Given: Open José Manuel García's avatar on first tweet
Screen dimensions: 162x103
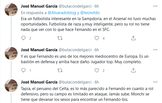Looking at the screenshot, I should [x=11, y=10].
